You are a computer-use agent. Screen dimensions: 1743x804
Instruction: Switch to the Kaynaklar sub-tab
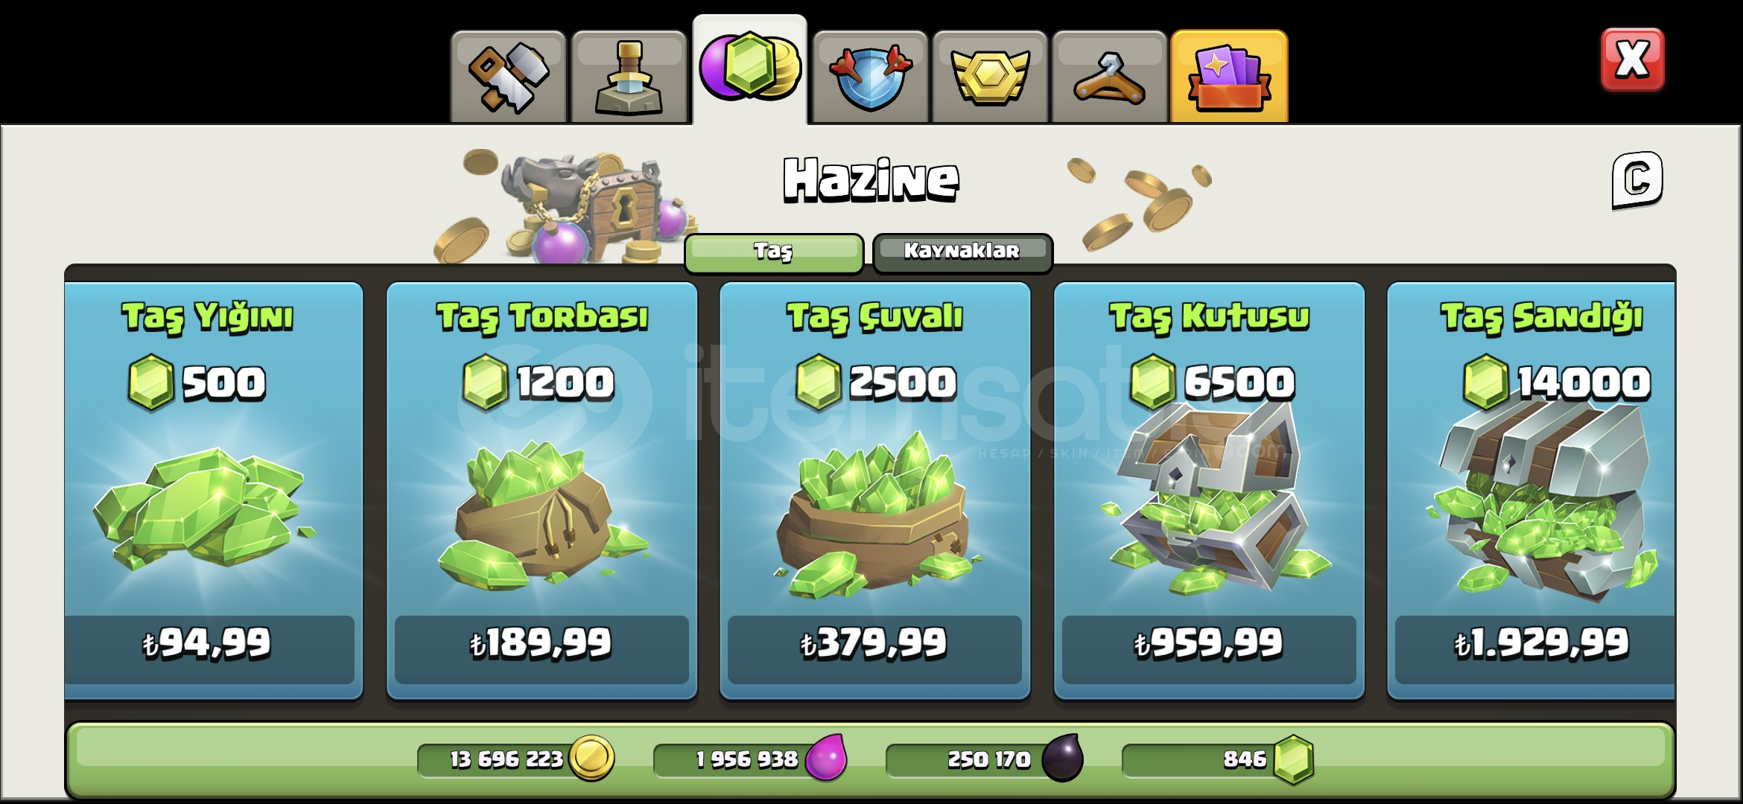(962, 252)
